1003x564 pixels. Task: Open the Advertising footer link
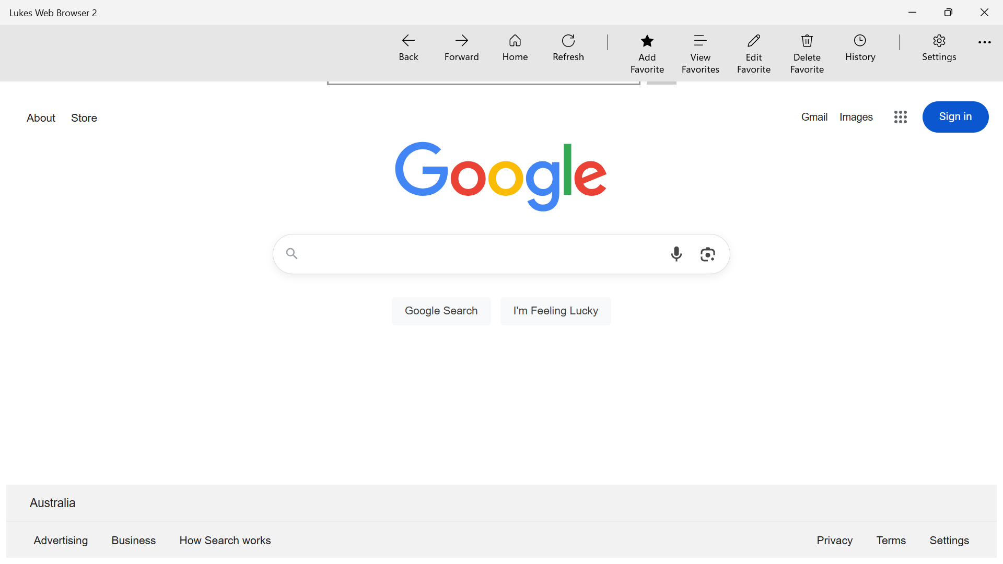(x=61, y=540)
